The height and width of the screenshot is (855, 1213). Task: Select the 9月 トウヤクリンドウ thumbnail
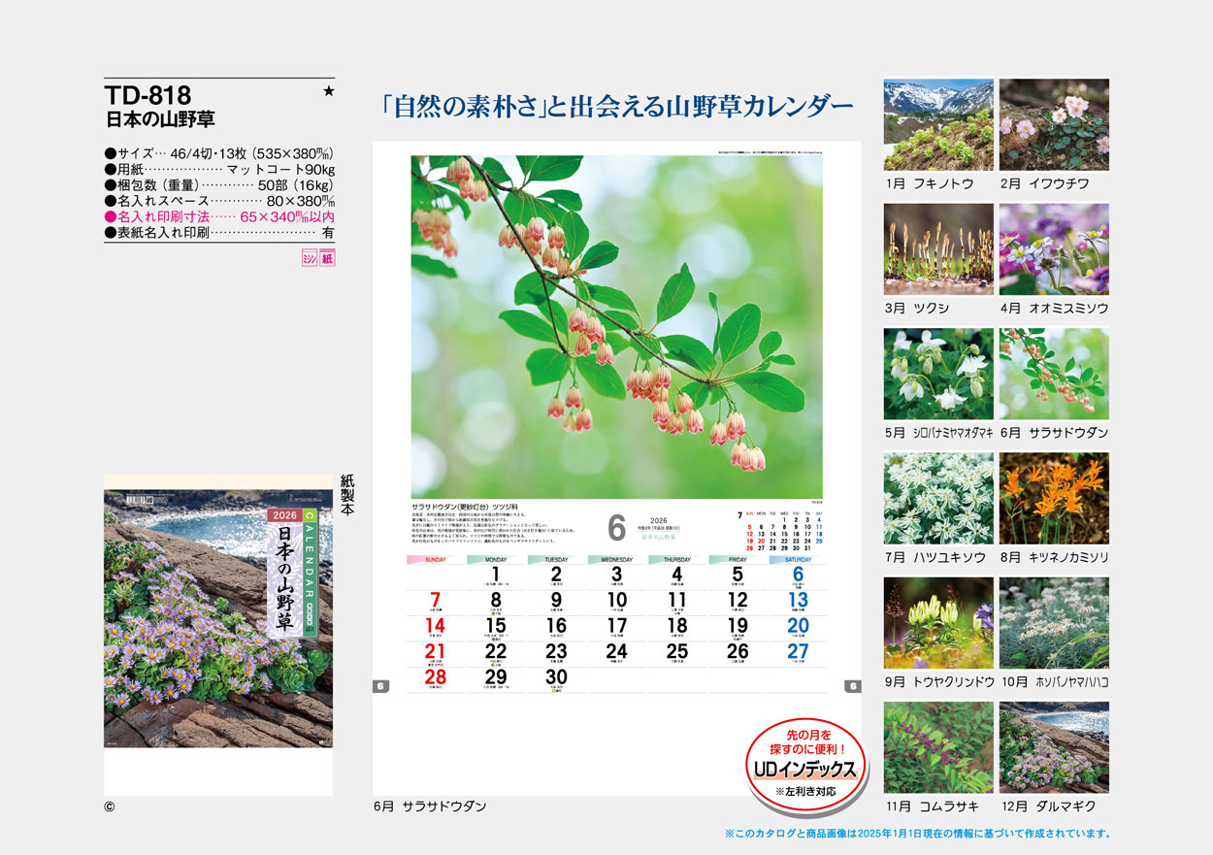(x=938, y=623)
